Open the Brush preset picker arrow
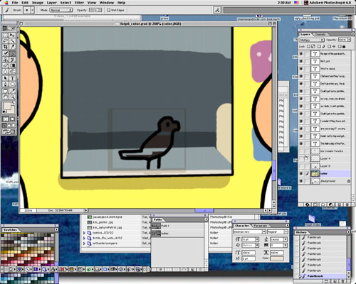The width and height of the screenshot is (356, 284). coord(33,10)
